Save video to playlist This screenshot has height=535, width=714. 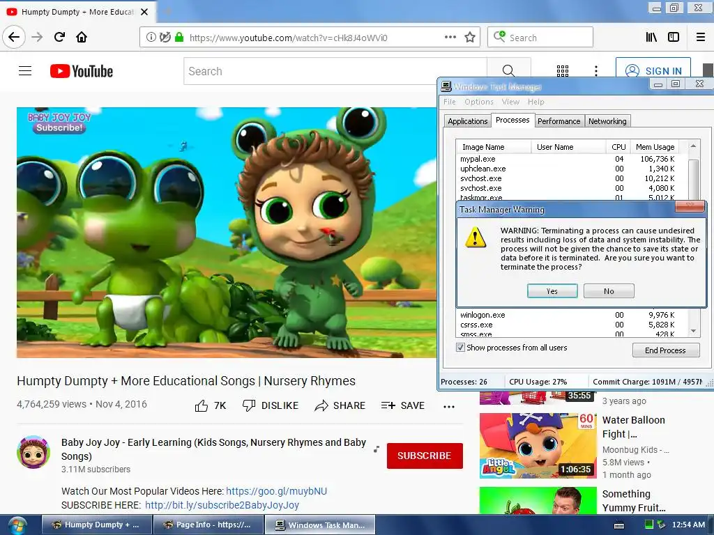point(402,405)
